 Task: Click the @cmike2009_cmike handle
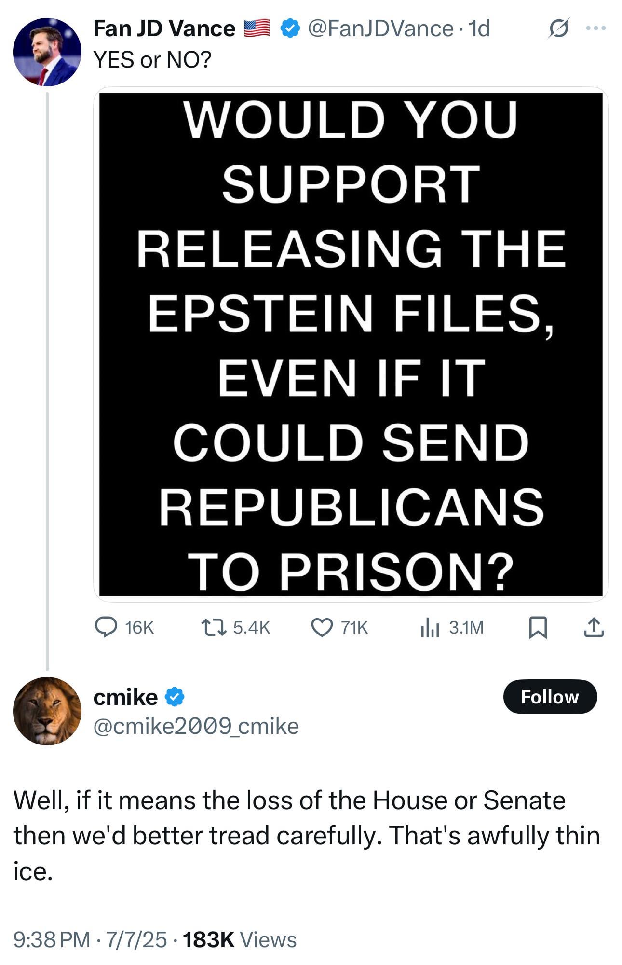click(196, 726)
